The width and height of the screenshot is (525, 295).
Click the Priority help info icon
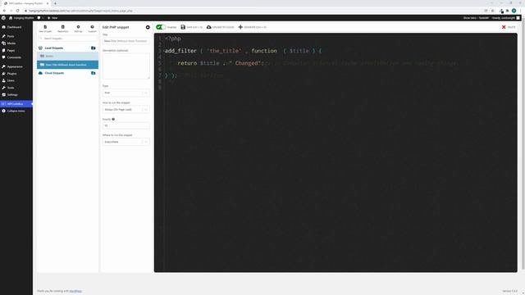click(x=113, y=119)
